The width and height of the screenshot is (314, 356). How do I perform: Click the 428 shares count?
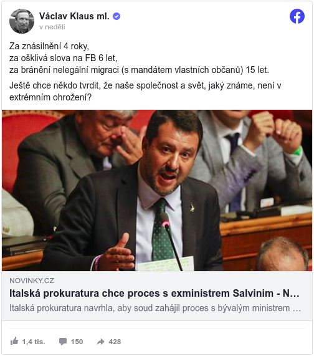[x=115, y=342]
